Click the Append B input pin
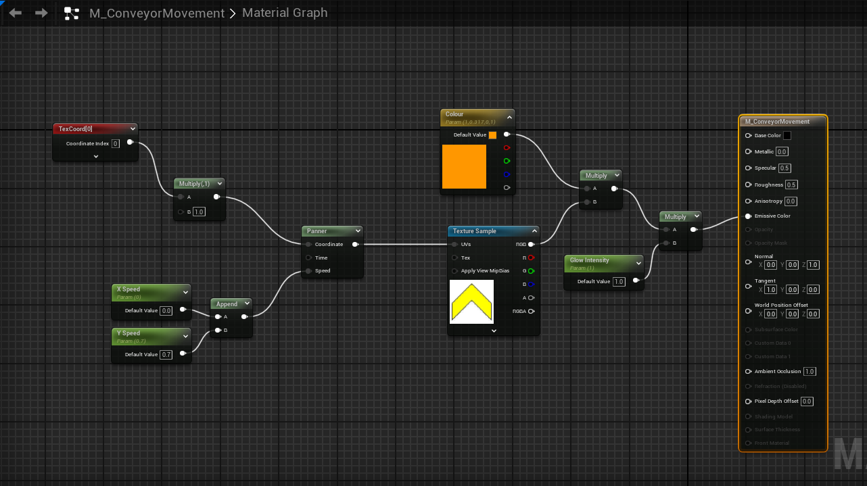 [x=218, y=331]
